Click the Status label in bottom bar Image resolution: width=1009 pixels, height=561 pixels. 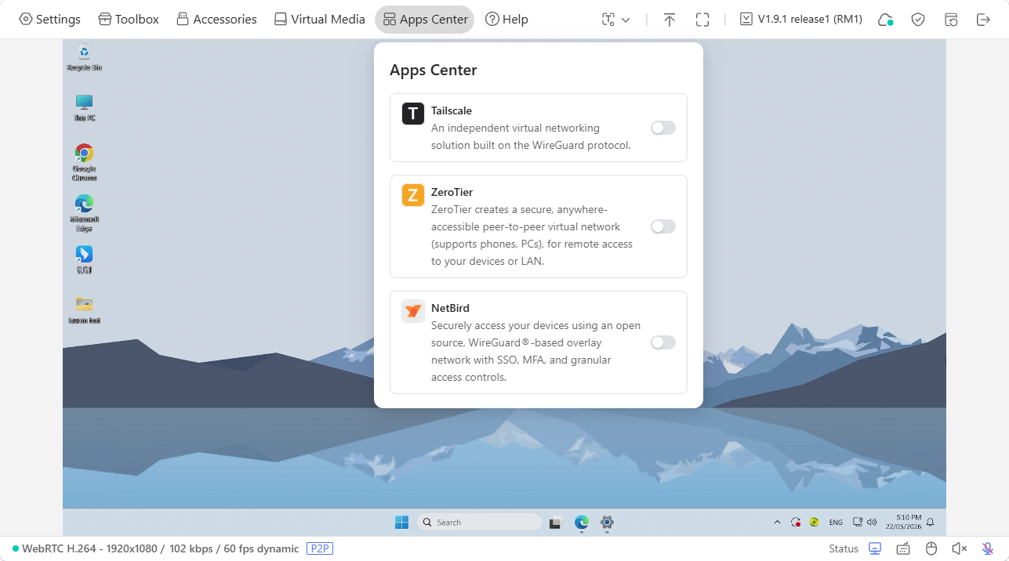pos(844,548)
